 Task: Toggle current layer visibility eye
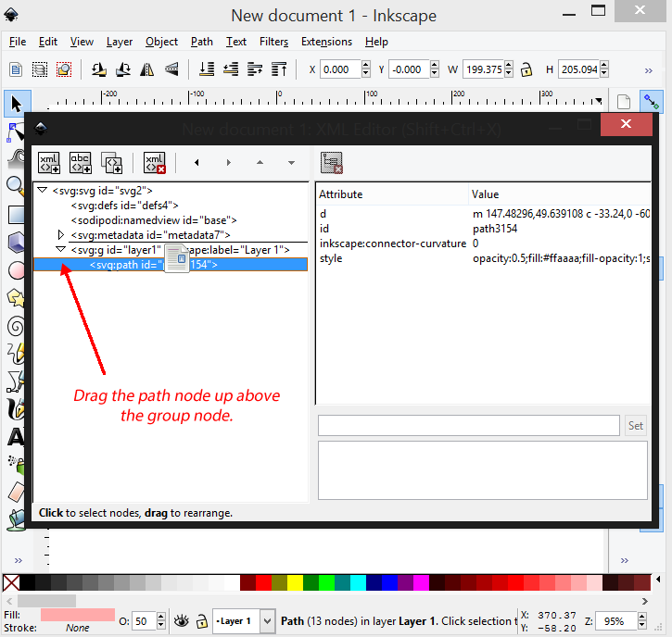pos(182,620)
